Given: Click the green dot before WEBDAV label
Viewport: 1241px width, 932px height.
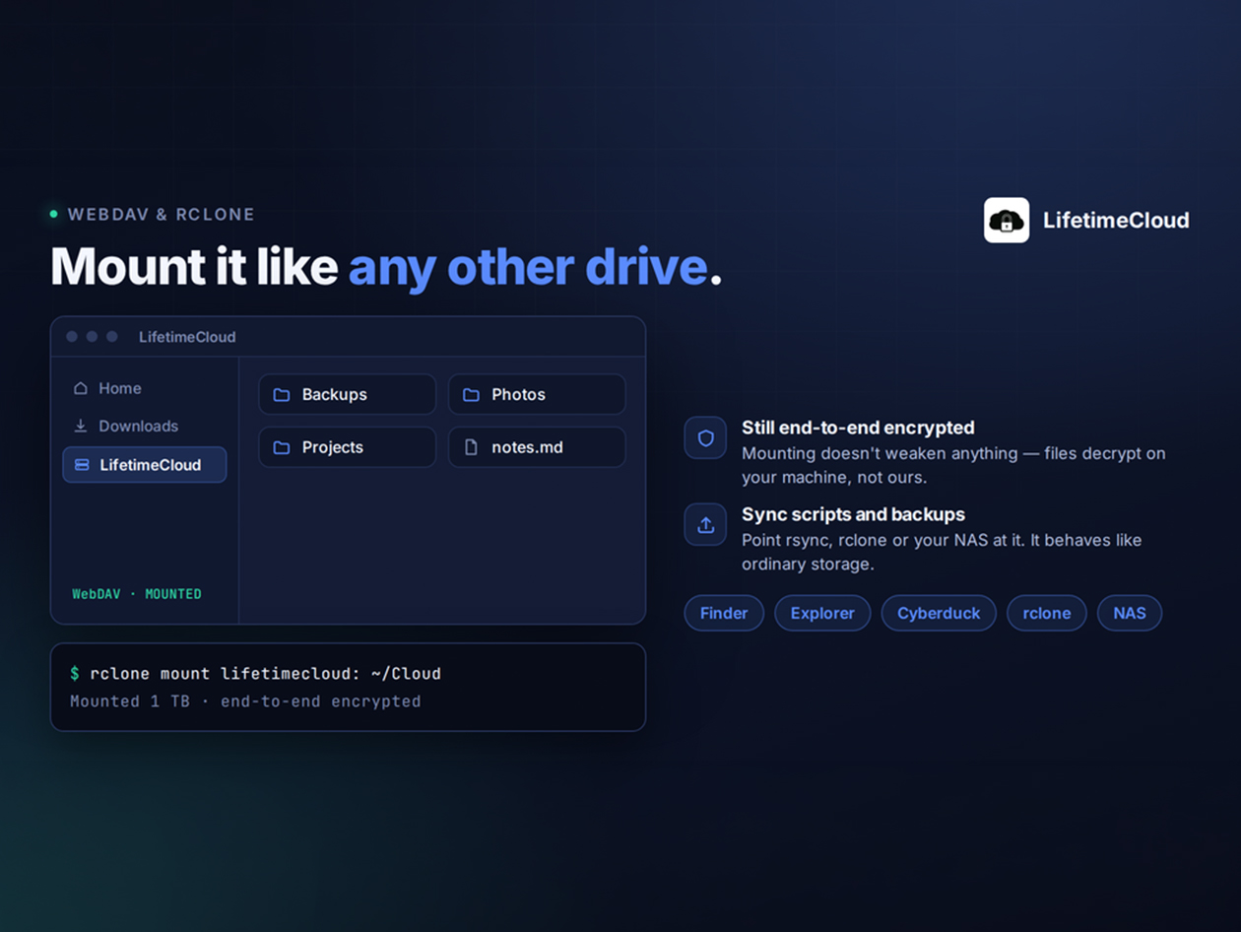Looking at the screenshot, I should click(x=54, y=214).
